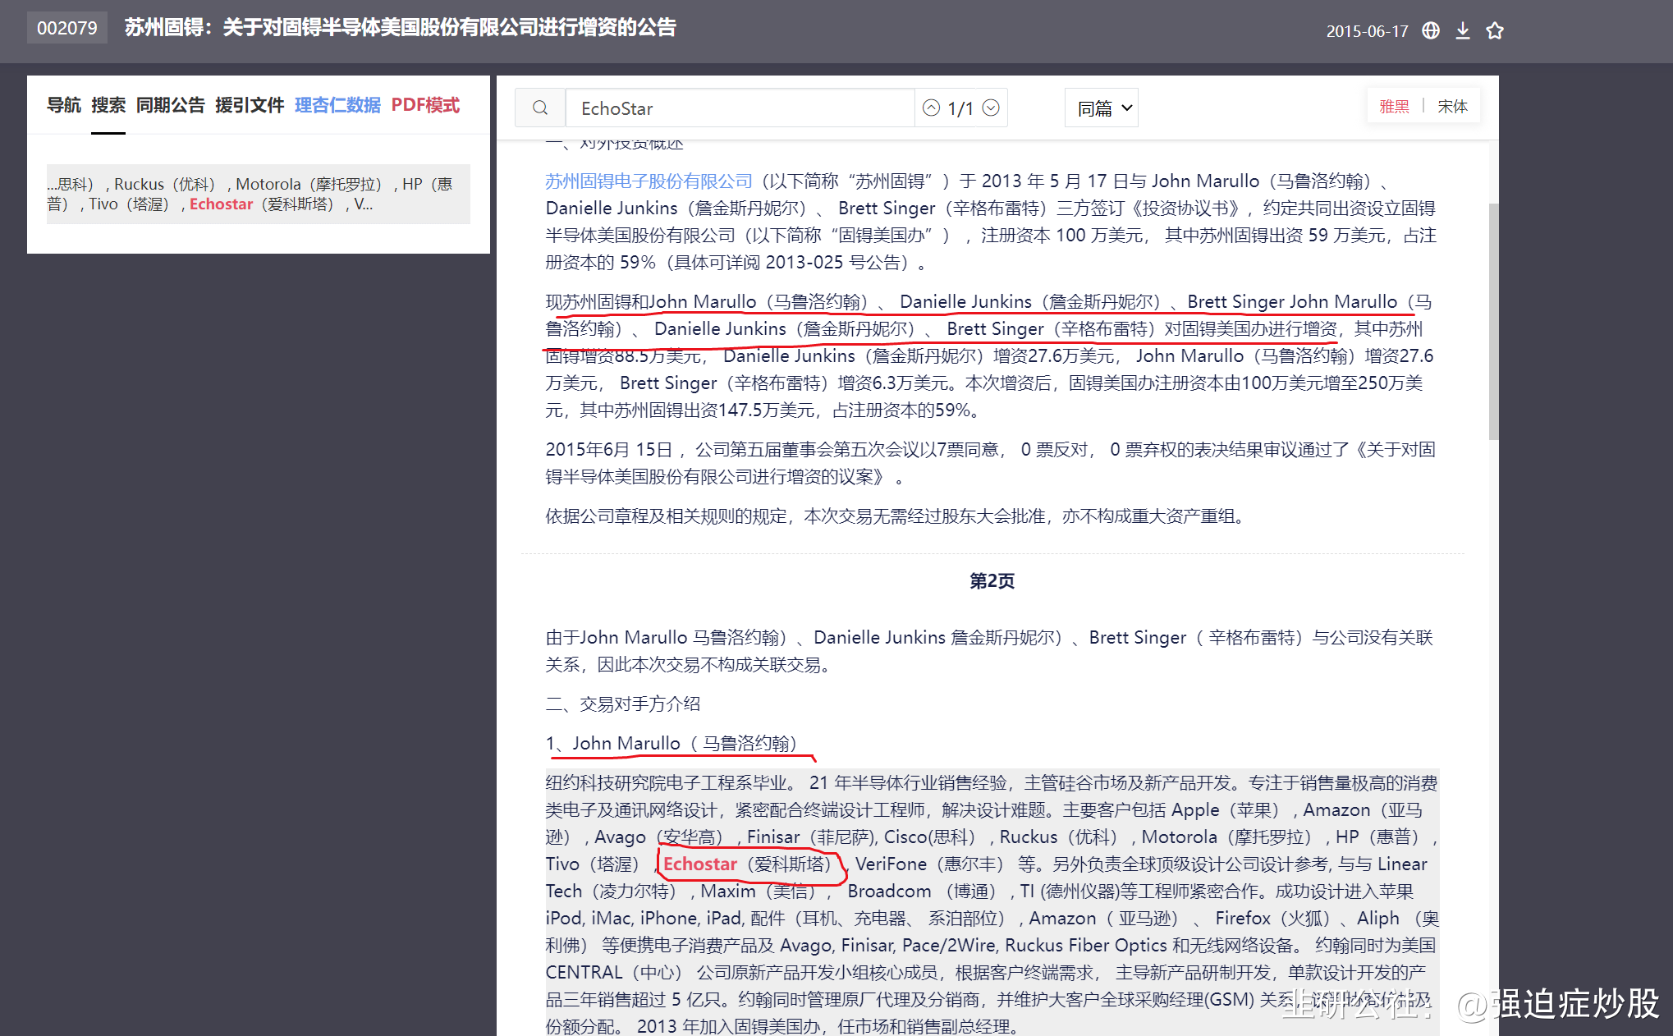Click the download icon in header
The height and width of the screenshot is (1036, 1673).
pyautogui.click(x=1463, y=30)
